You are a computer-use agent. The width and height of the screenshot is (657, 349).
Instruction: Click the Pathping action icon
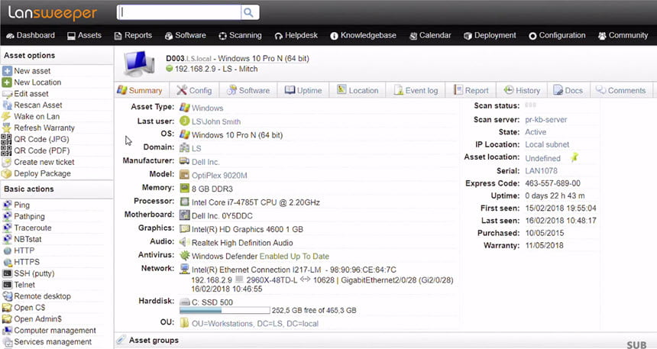(x=7, y=216)
